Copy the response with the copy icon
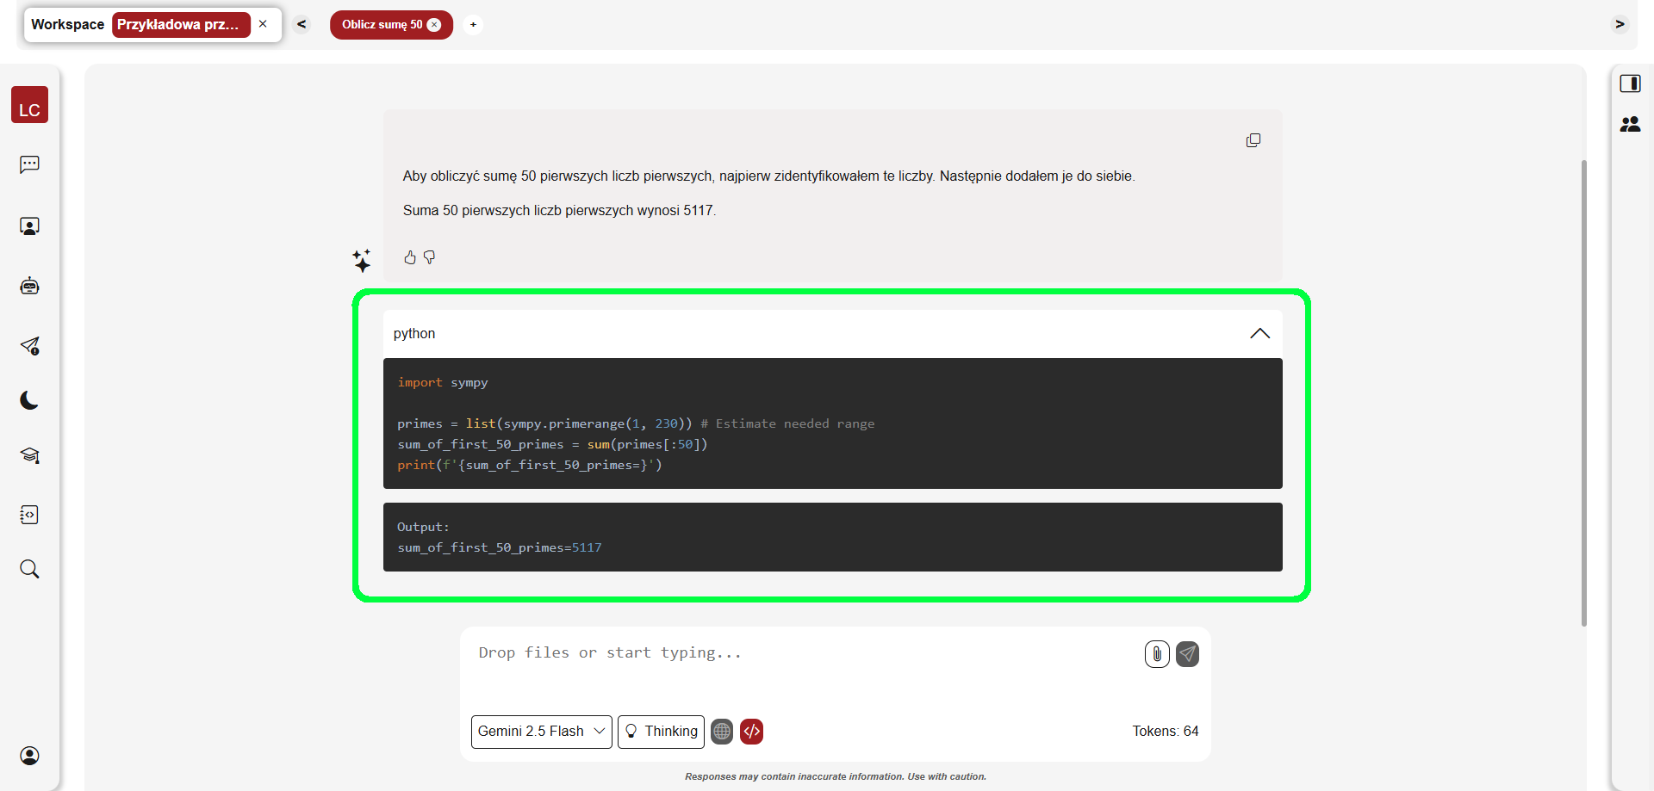Viewport: 1654px width, 791px height. click(1253, 140)
